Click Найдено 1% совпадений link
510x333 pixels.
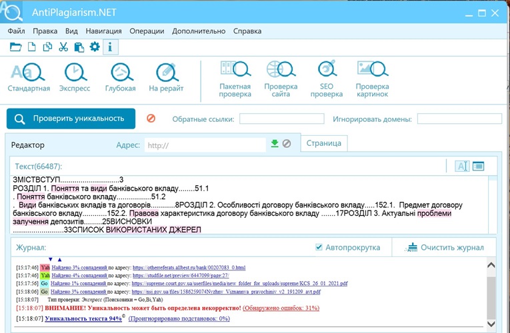click(x=79, y=284)
